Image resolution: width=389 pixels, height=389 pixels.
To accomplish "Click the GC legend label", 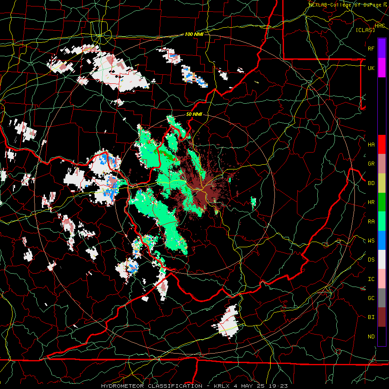I will (371, 298).
